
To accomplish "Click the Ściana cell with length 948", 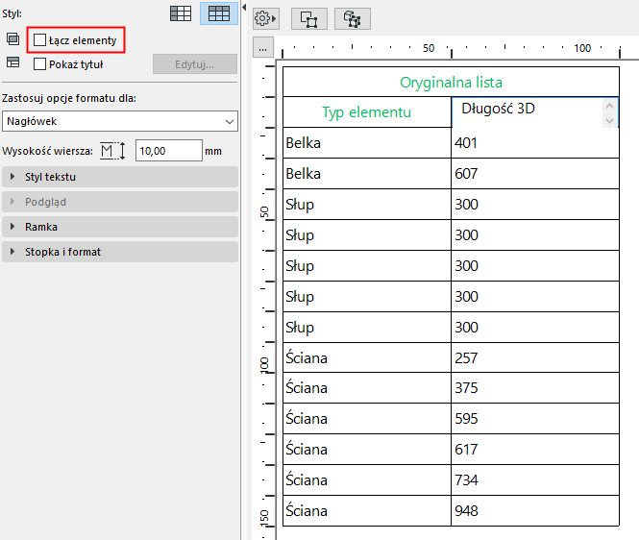I will (x=367, y=511).
